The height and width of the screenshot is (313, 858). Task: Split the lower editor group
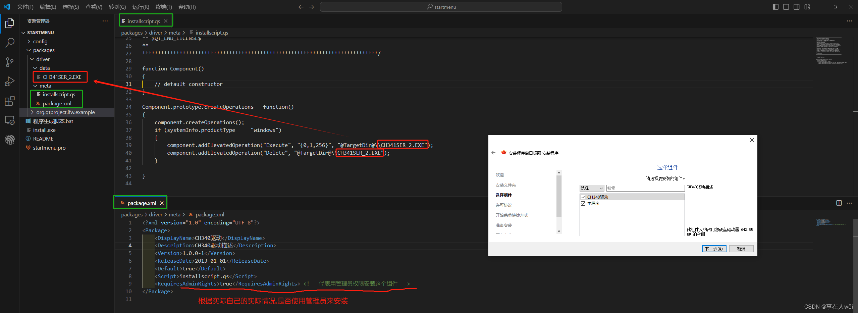pos(839,203)
